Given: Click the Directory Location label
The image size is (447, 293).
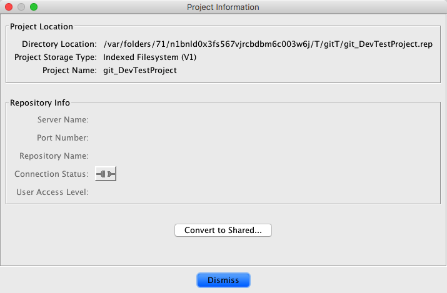Looking at the screenshot, I should click(x=59, y=44).
